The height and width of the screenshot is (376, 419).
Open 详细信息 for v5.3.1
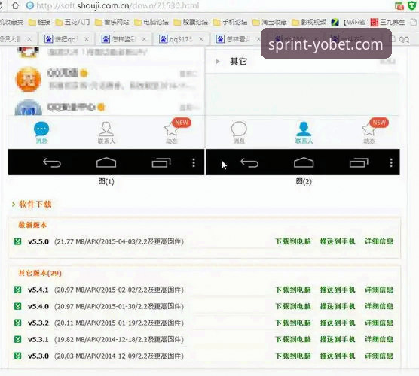tap(379, 339)
